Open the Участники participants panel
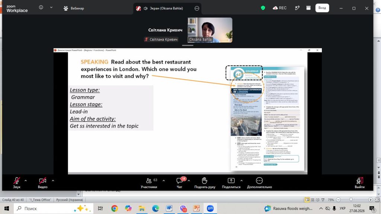 point(149,183)
